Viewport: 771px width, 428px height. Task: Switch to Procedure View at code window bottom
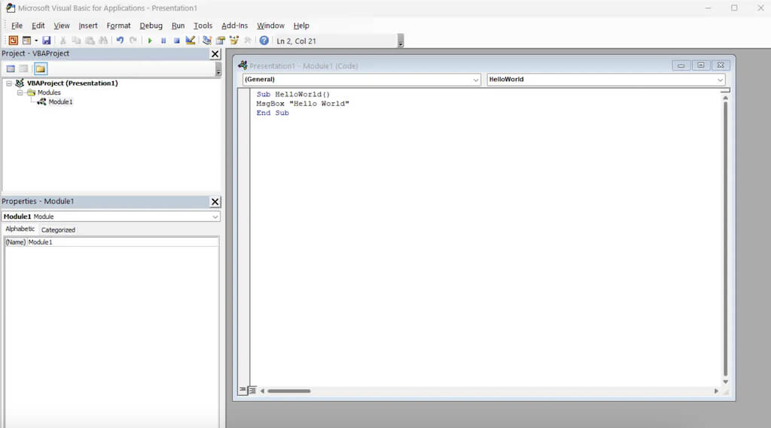242,390
